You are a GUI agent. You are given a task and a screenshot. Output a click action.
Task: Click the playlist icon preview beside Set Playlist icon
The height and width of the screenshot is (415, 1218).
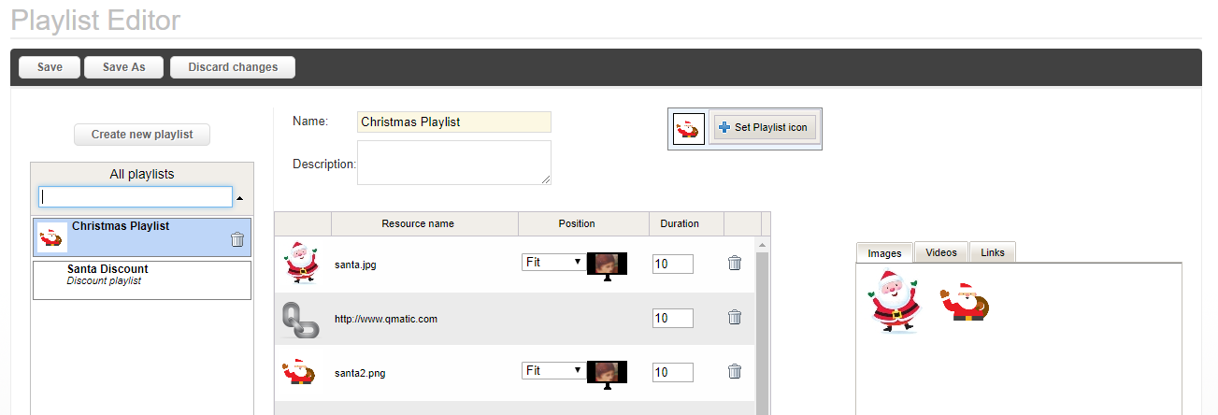point(689,128)
